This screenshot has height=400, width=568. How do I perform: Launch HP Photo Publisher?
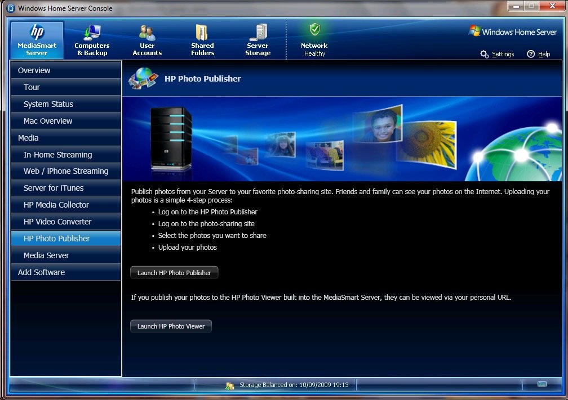point(174,273)
